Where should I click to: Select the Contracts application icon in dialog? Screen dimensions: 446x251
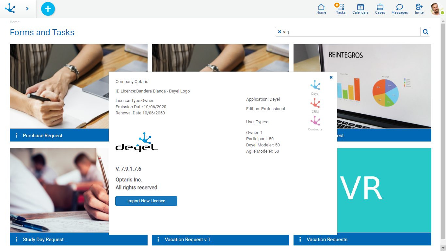coord(315,123)
